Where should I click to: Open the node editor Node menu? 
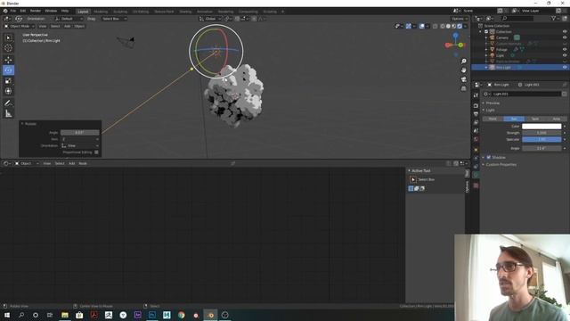83,163
